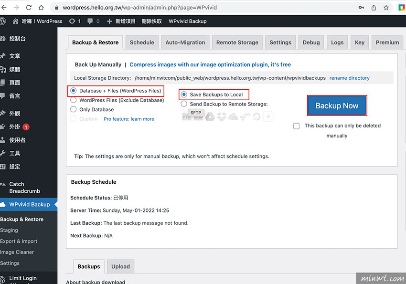406x284 pixels.
Task: Select Custom backup radio option
Action: [74, 119]
